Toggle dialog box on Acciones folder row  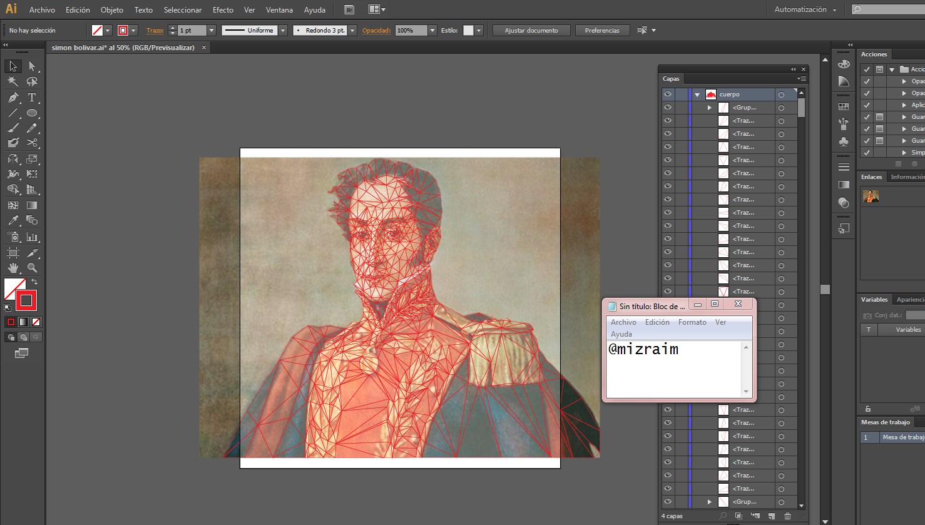click(x=880, y=69)
